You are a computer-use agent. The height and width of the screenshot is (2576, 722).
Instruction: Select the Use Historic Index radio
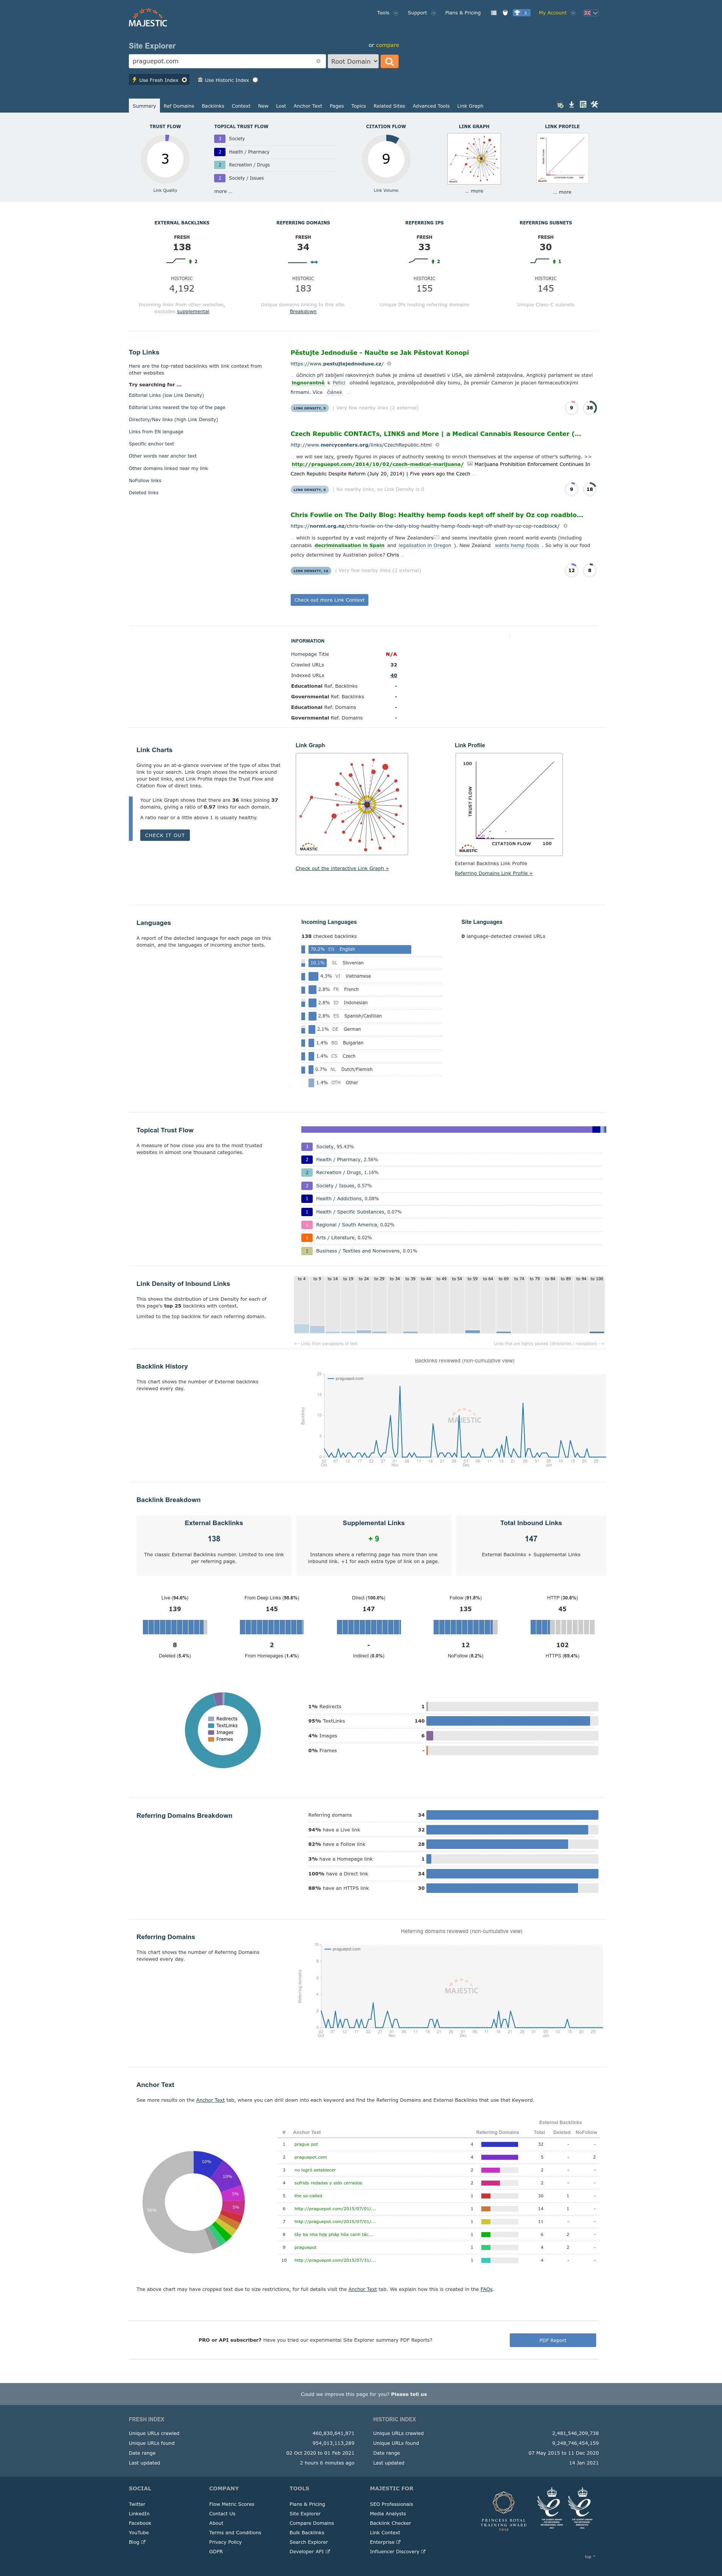coord(255,80)
